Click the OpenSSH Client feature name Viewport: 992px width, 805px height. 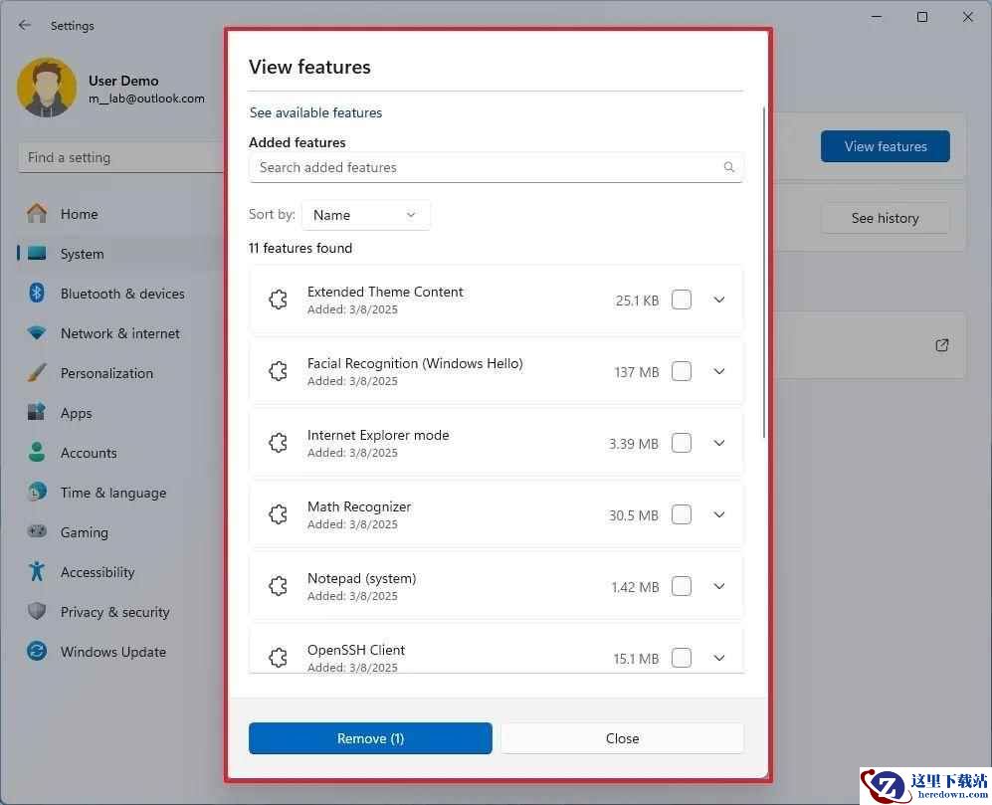tap(356, 650)
